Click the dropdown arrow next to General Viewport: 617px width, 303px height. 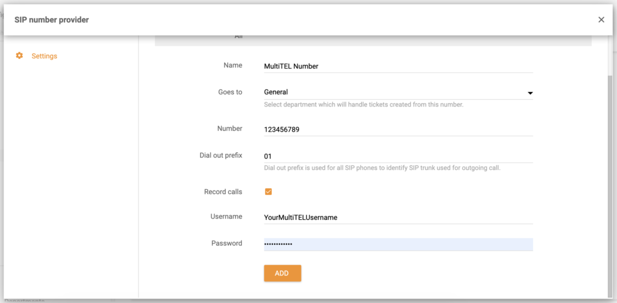coord(530,93)
